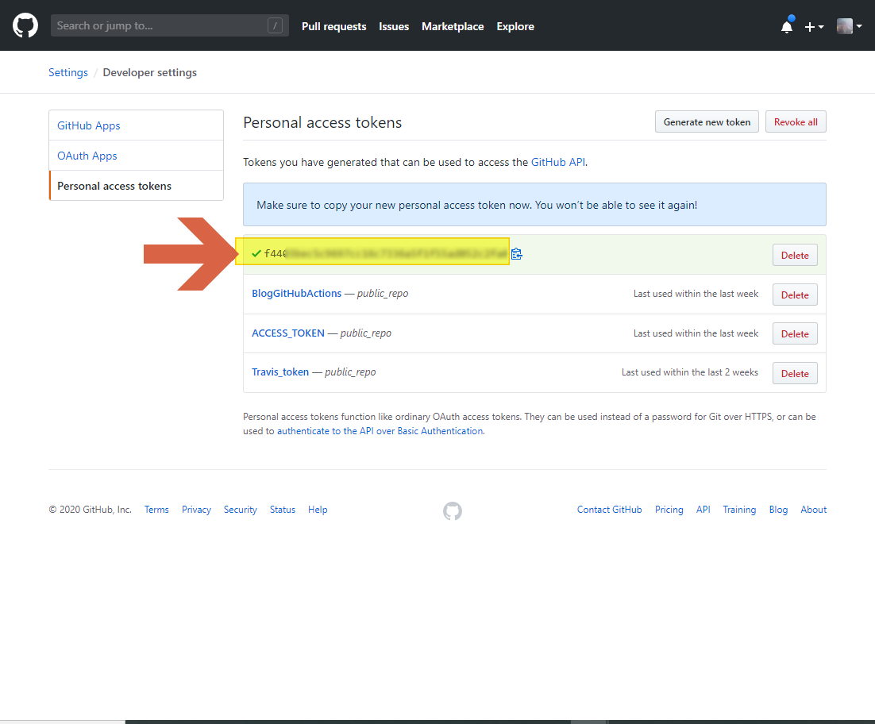The image size is (875, 724).
Task: Select GitHub Apps in sidebar
Action: 136,125
